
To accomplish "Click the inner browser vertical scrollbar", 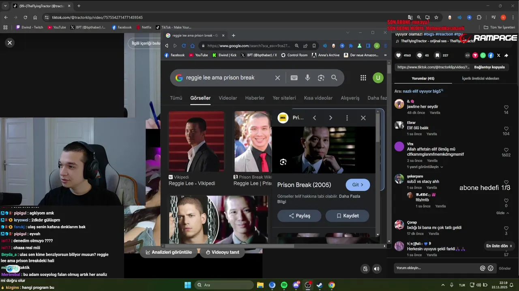I will click(389, 68).
